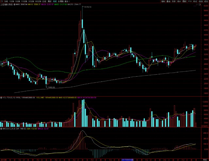
Task: Click the green MA60 label
Action: pos(60,4)
